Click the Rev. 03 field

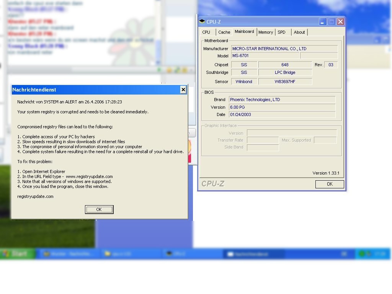coord(331,65)
